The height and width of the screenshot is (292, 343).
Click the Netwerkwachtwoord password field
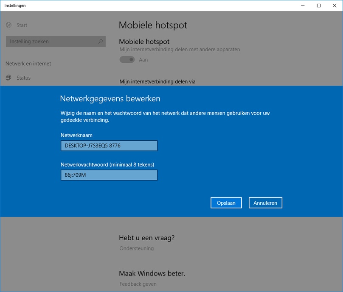point(109,175)
